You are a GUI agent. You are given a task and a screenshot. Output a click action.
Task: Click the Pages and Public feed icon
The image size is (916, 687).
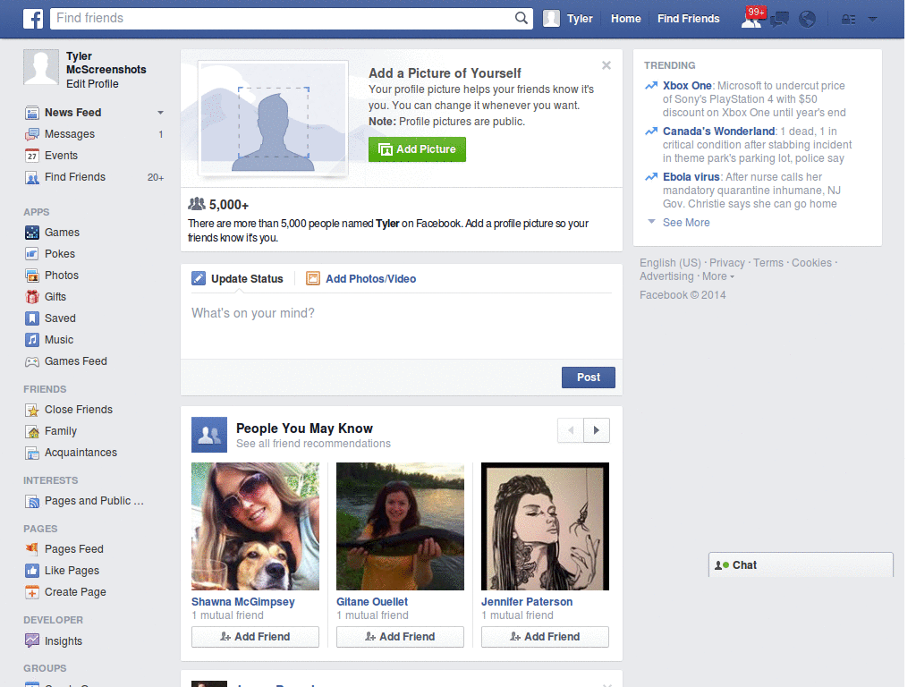click(32, 501)
